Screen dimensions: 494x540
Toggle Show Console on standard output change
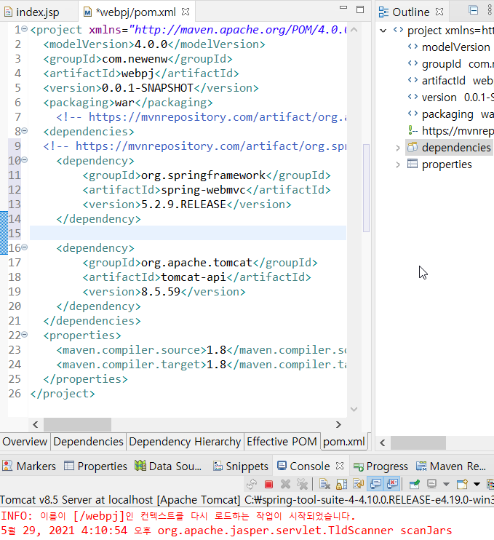(375, 485)
